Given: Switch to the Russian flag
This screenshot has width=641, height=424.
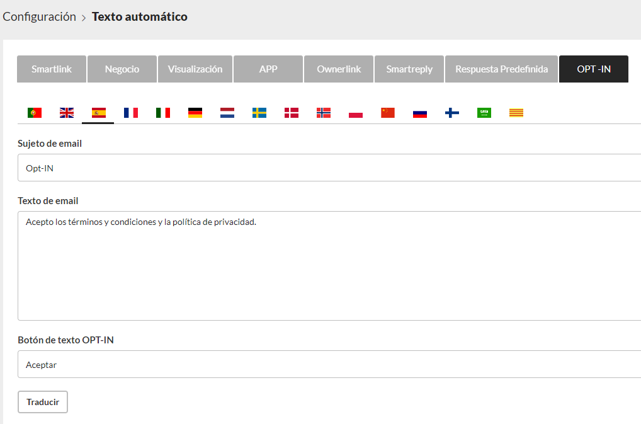Looking at the screenshot, I should tap(420, 113).
